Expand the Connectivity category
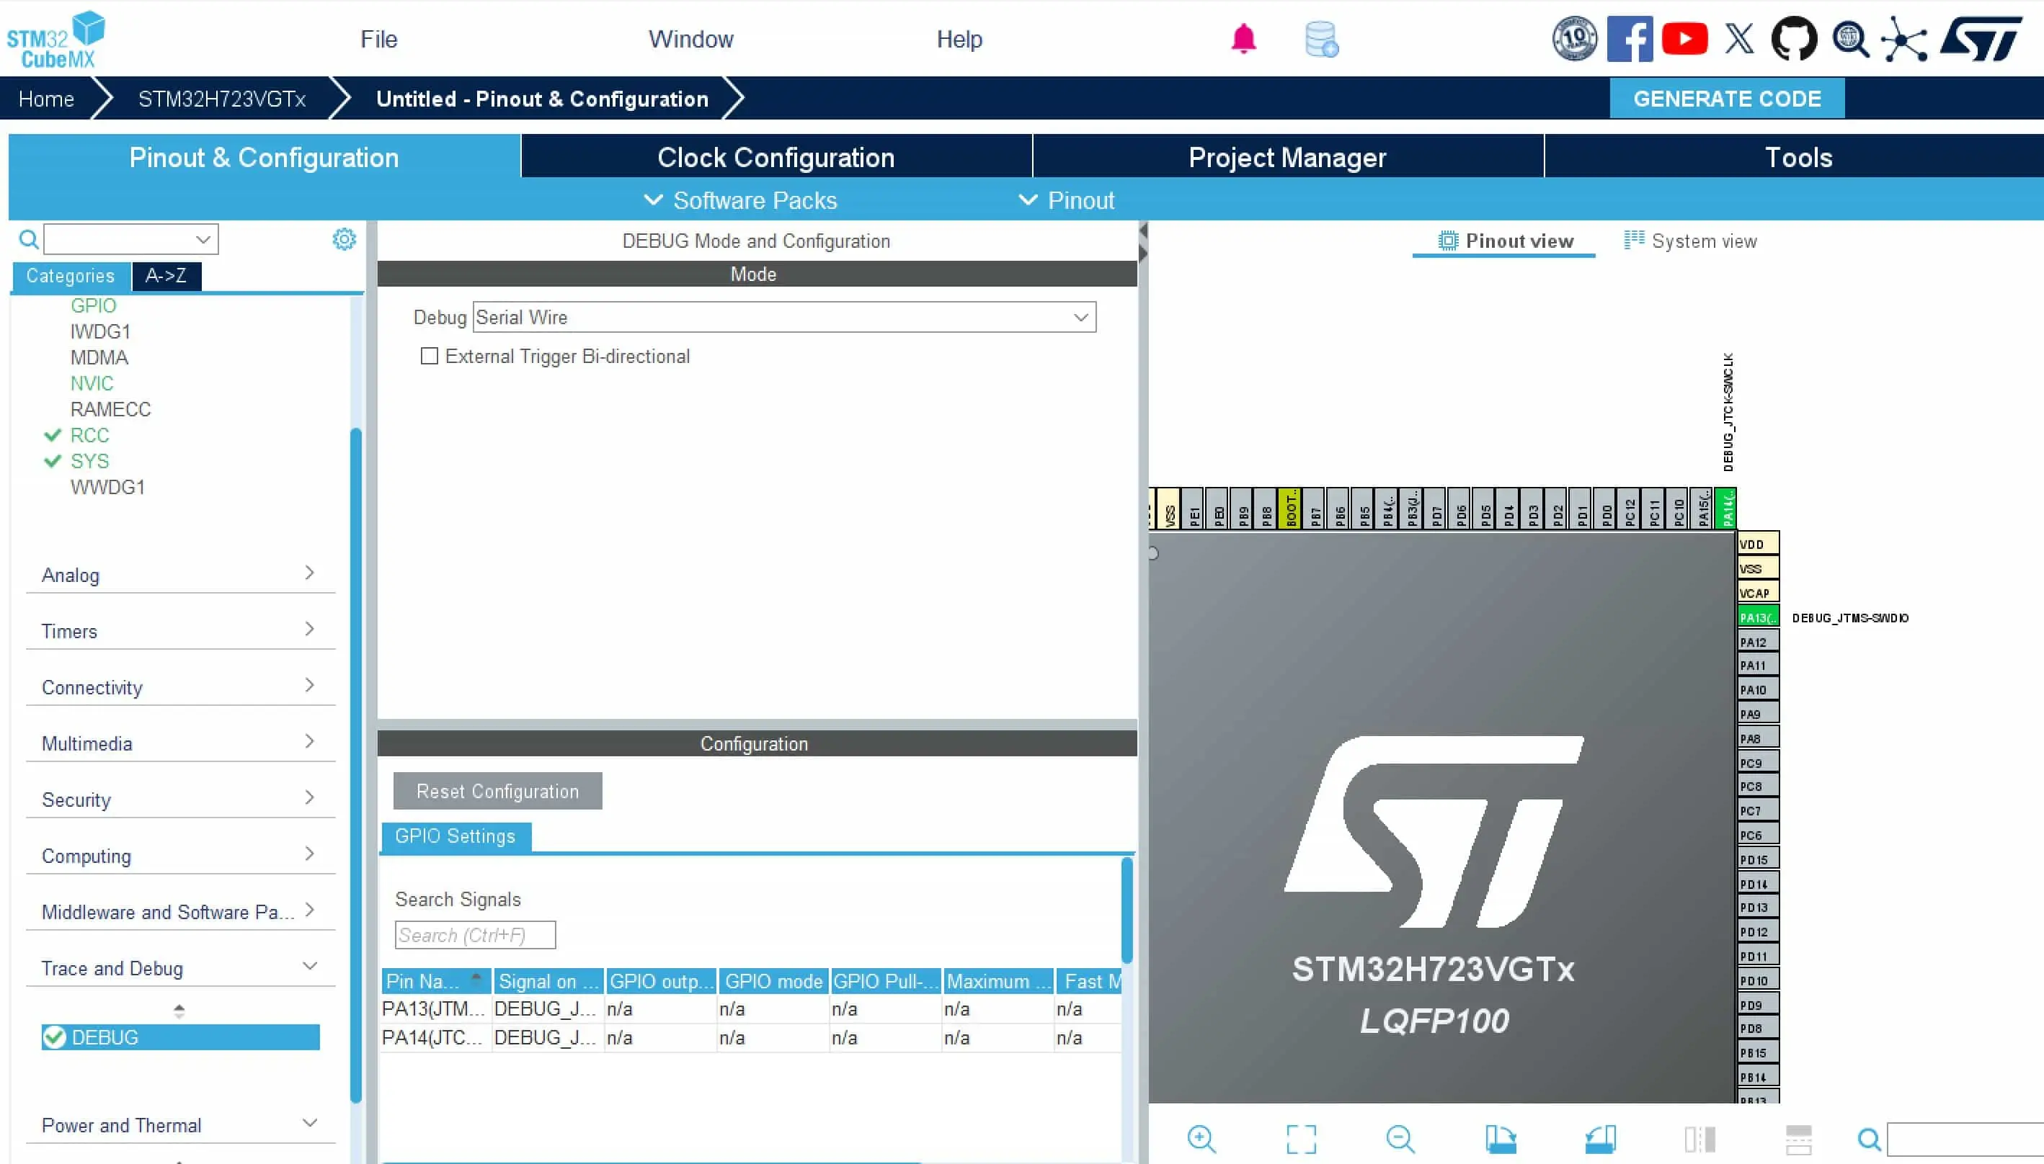Screen dimensions: 2044x1164 click(x=180, y=686)
